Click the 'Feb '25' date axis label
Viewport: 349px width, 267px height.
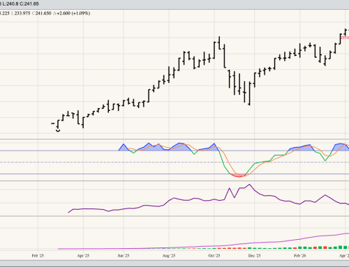click(x=38, y=256)
